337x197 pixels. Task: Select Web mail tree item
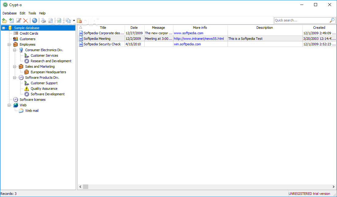pos(32,111)
